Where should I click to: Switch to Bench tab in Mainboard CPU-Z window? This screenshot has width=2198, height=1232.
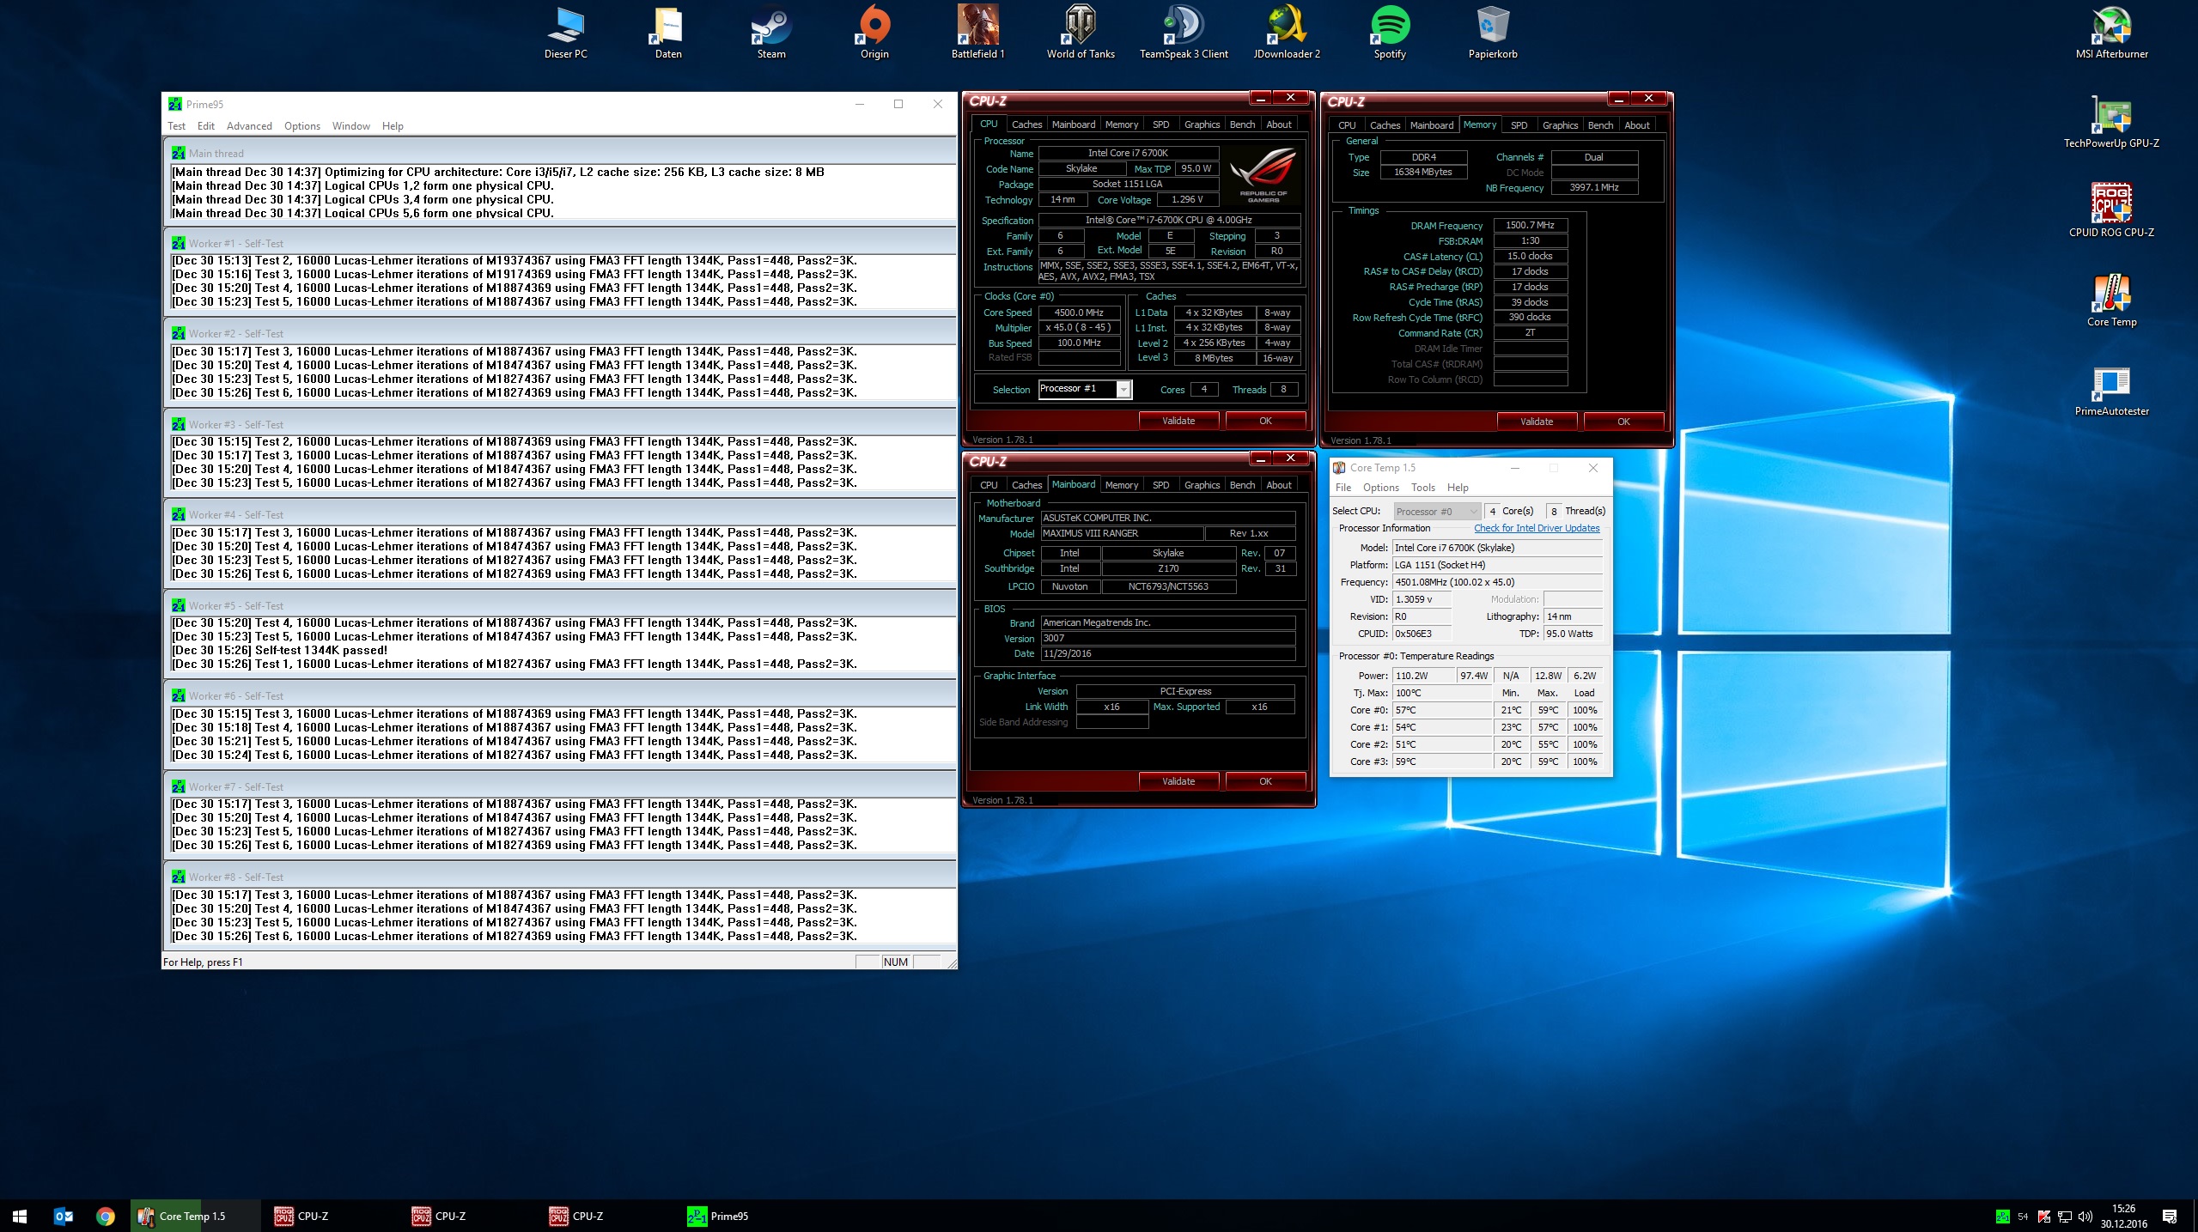(1242, 485)
